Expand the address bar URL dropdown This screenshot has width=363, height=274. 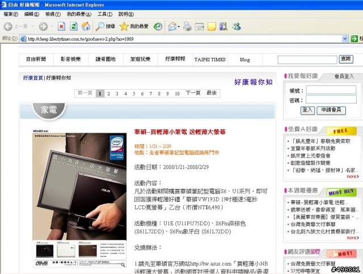tap(345, 39)
